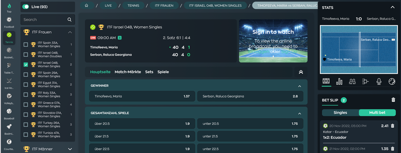This screenshot has width=401, height=153.
Task: Select the Football sport icon
Action: coord(9,20)
